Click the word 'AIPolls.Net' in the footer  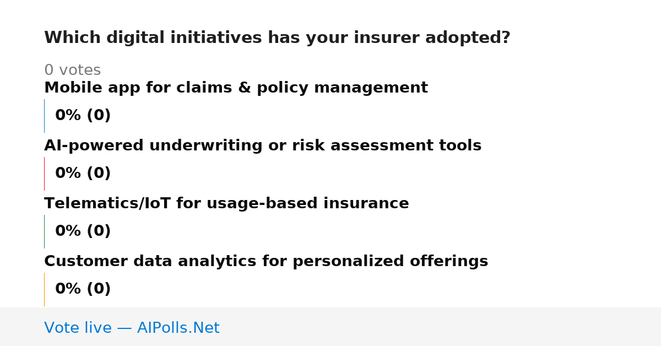(x=178, y=328)
